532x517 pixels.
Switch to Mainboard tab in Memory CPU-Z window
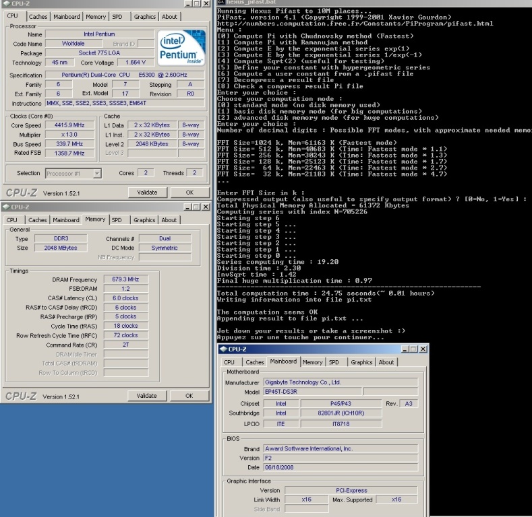tap(66, 220)
